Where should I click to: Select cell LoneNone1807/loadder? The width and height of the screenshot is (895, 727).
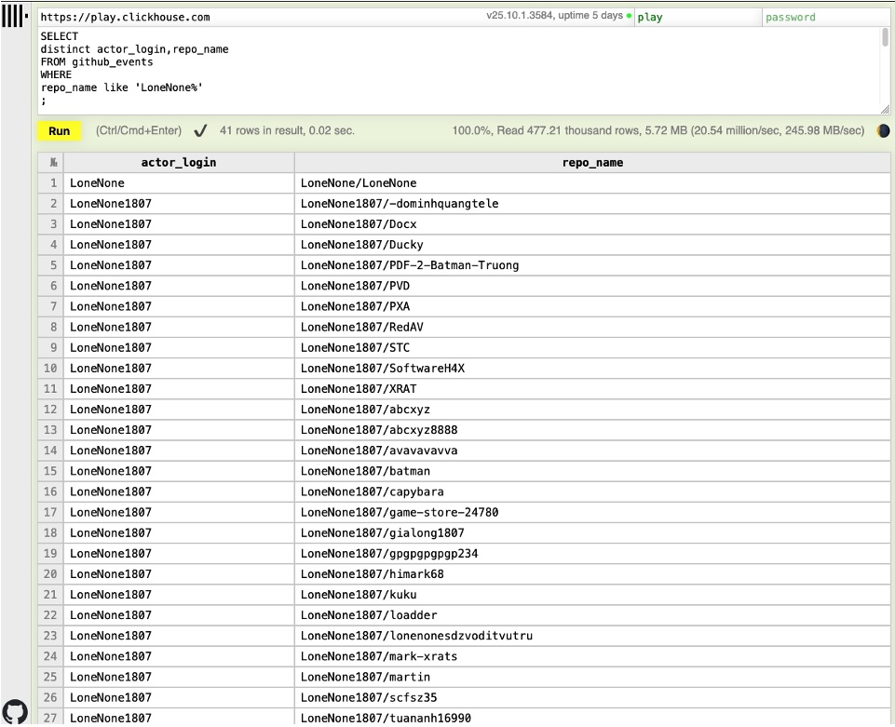click(592, 615)
